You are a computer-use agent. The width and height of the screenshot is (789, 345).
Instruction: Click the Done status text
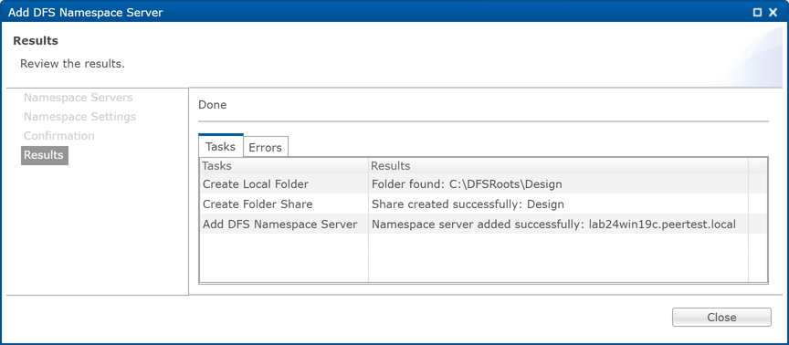tap(213, 105)
